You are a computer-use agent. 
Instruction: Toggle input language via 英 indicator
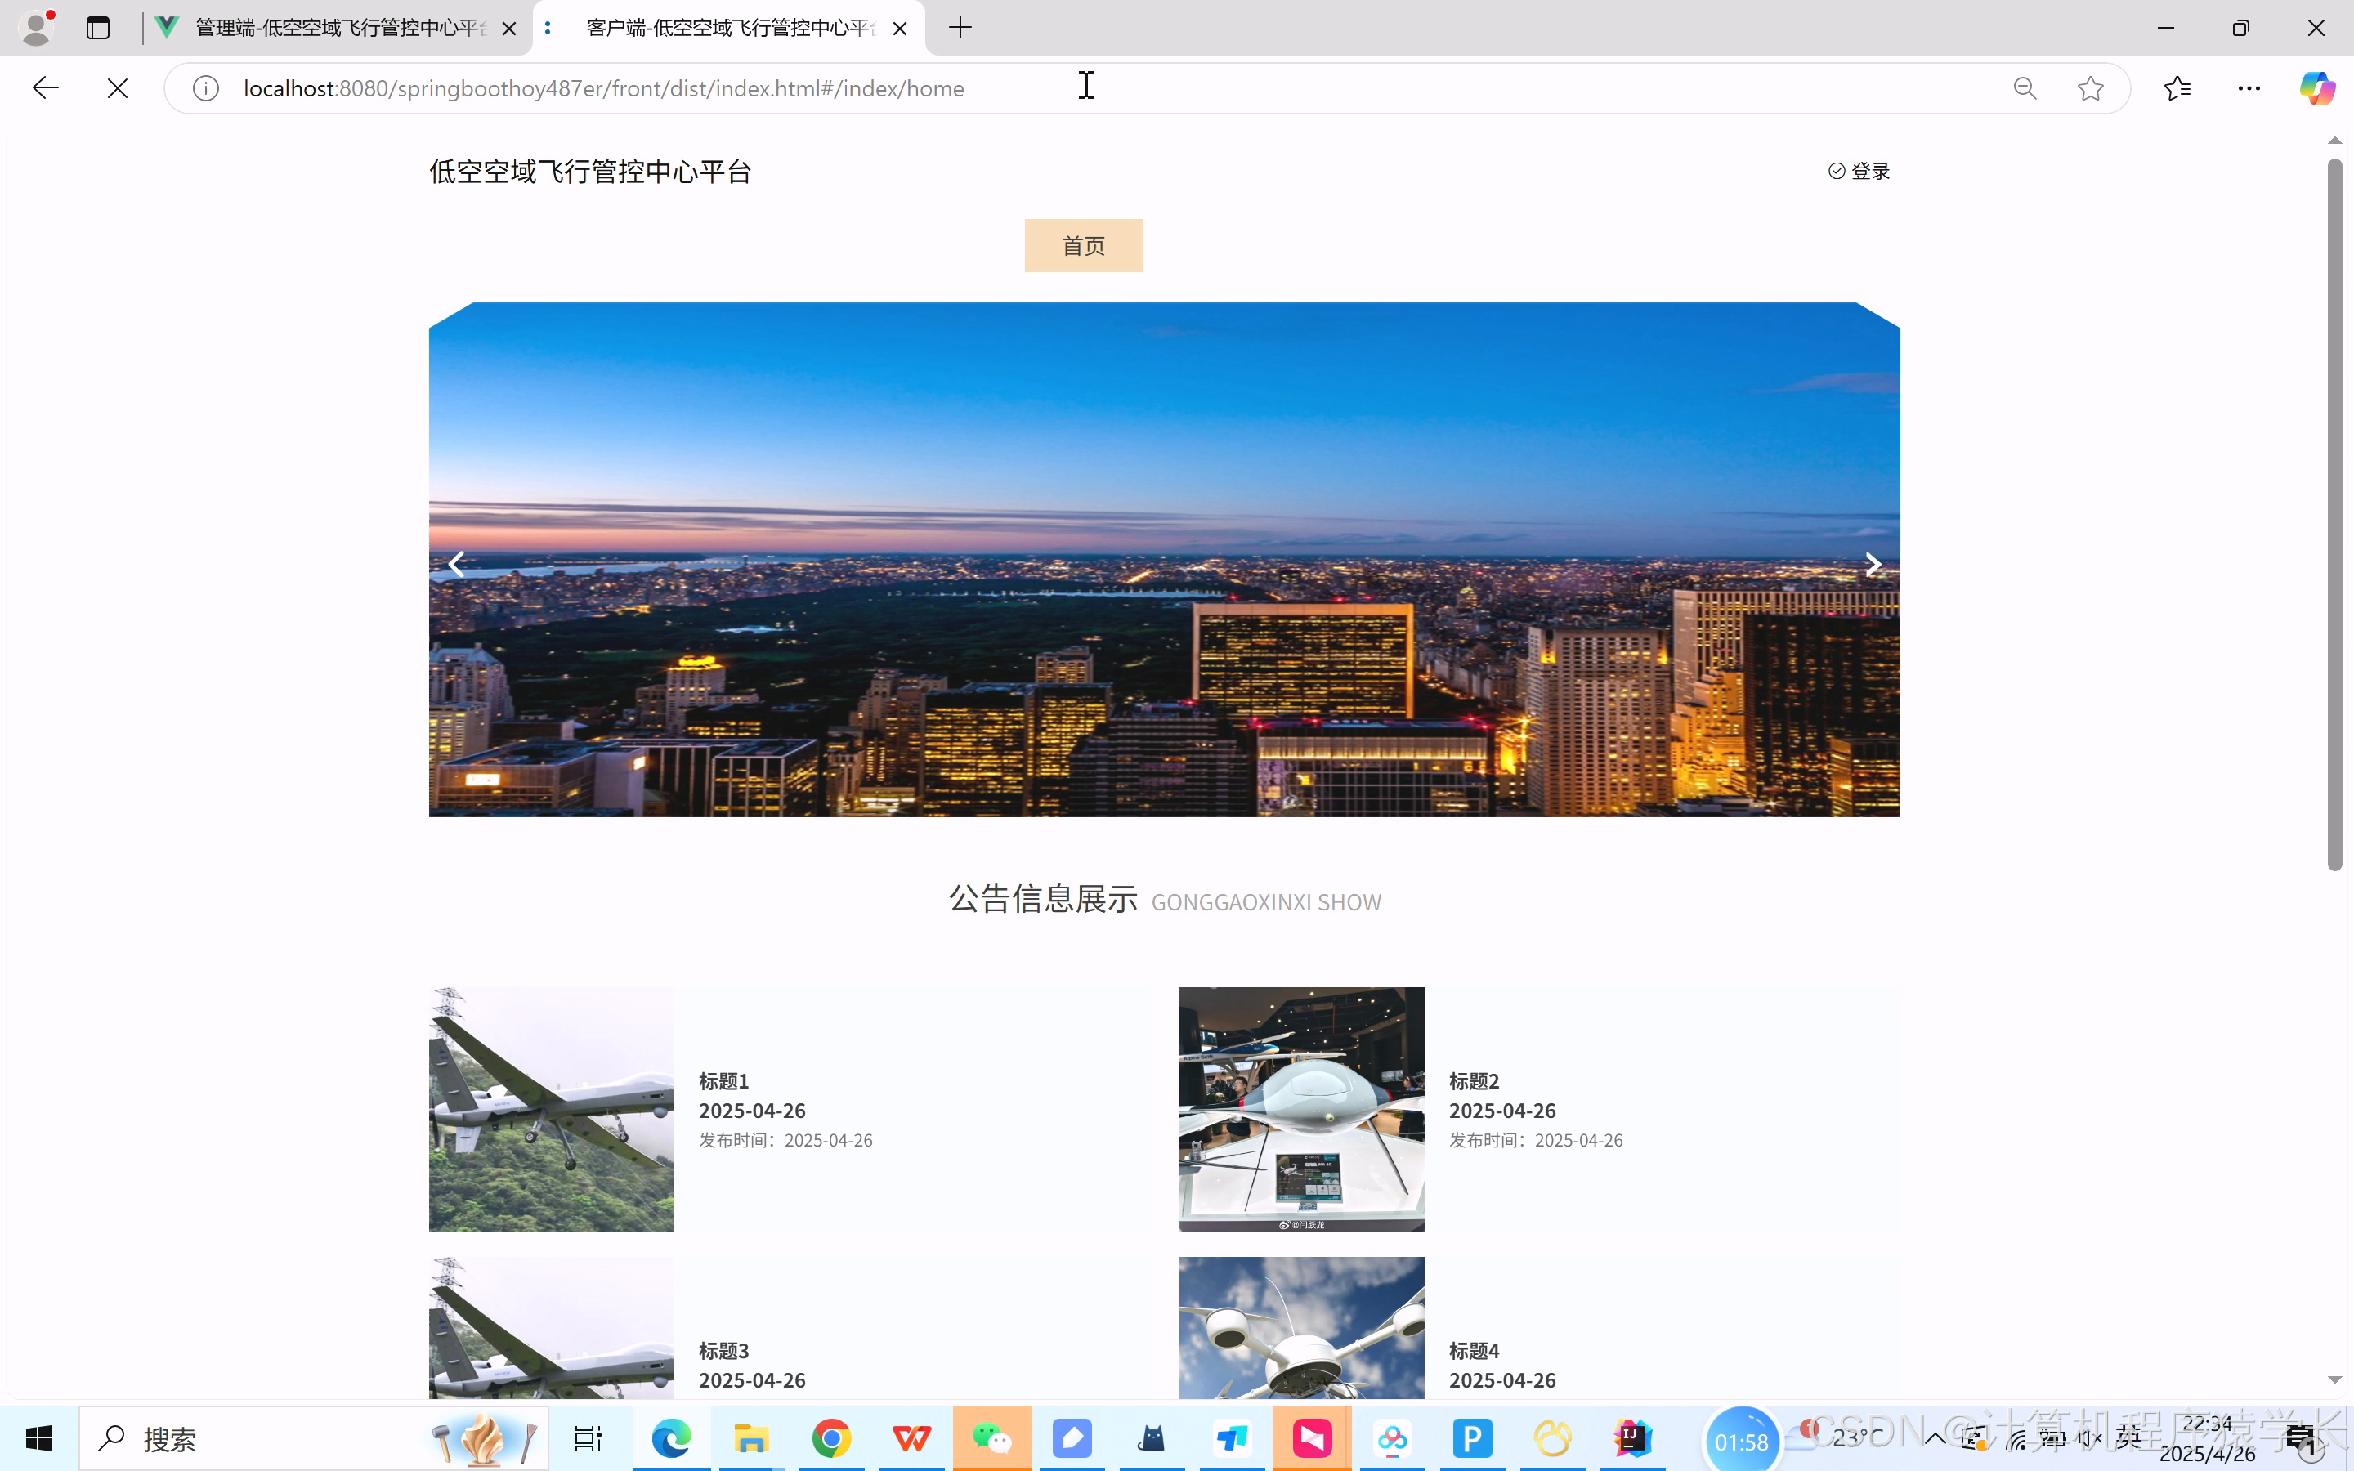(x=2128, y=1438)
